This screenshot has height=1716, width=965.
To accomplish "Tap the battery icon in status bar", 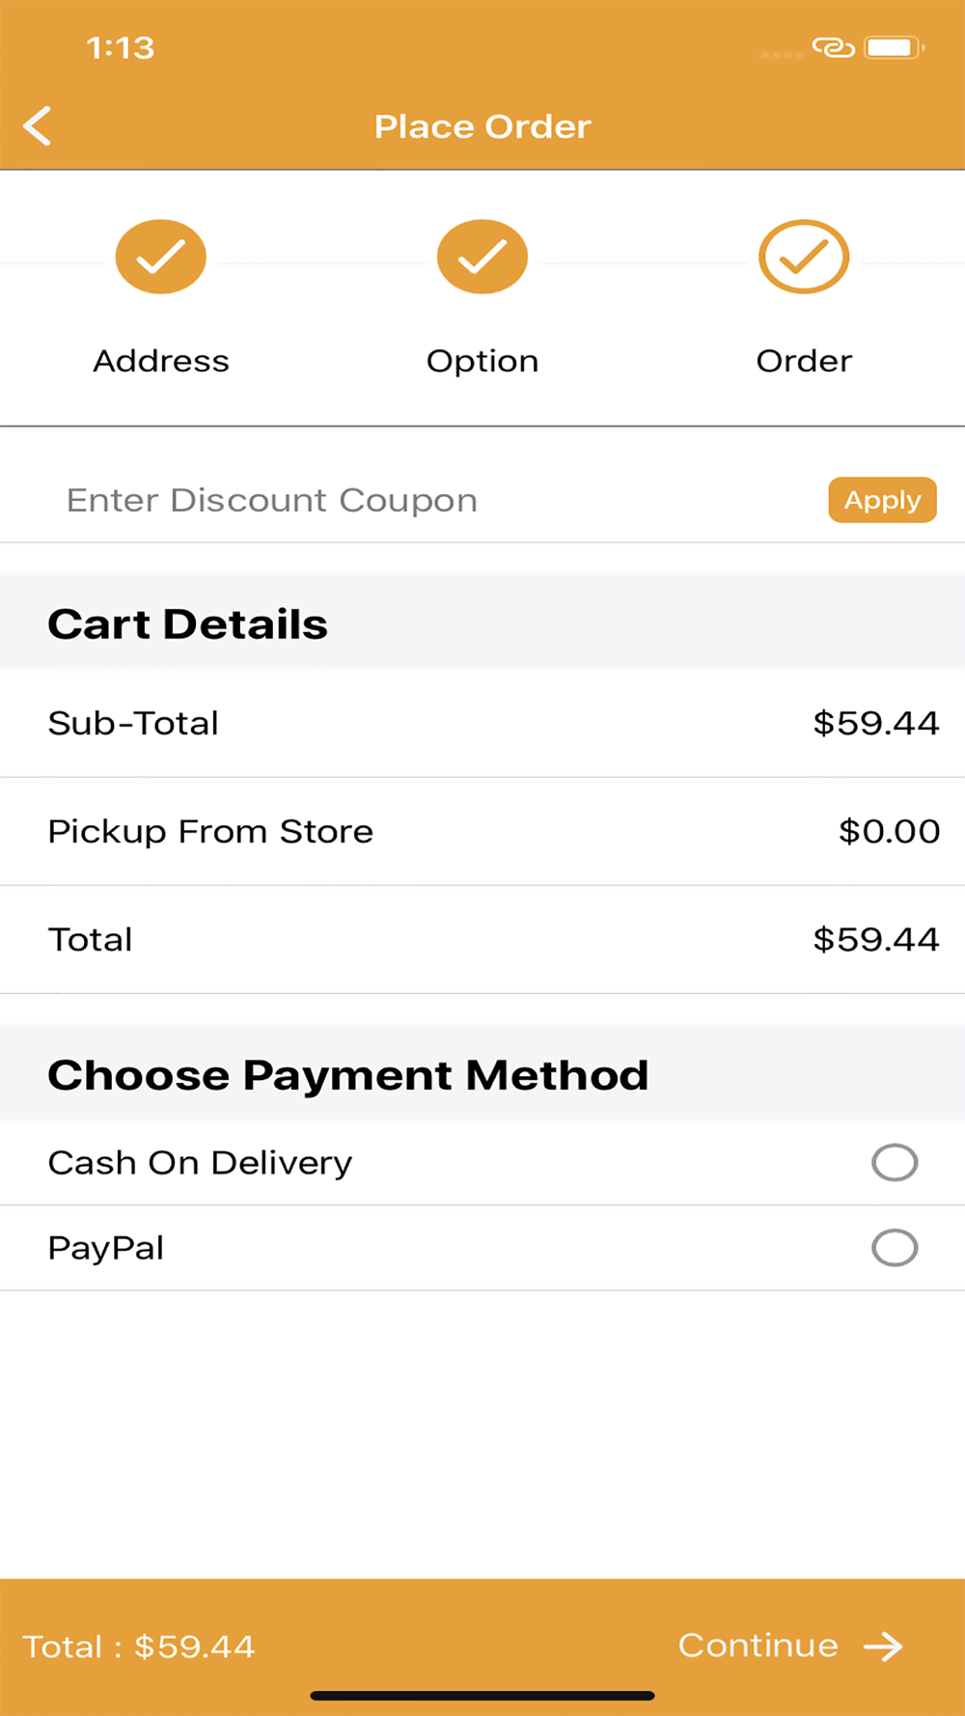I will (x=895, y=47).
